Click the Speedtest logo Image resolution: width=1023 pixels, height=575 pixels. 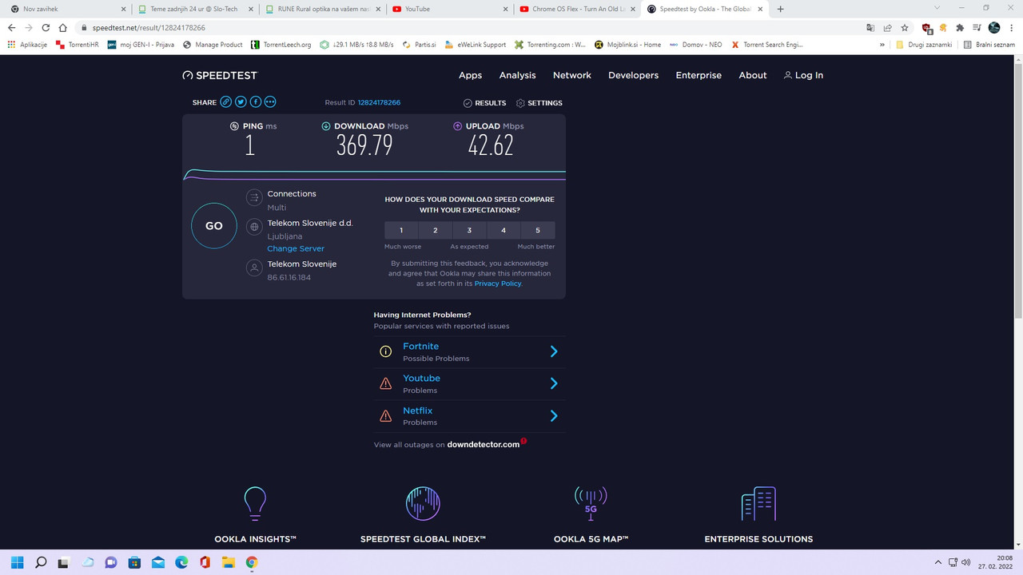pyautogui.click(x=221, y=75)
